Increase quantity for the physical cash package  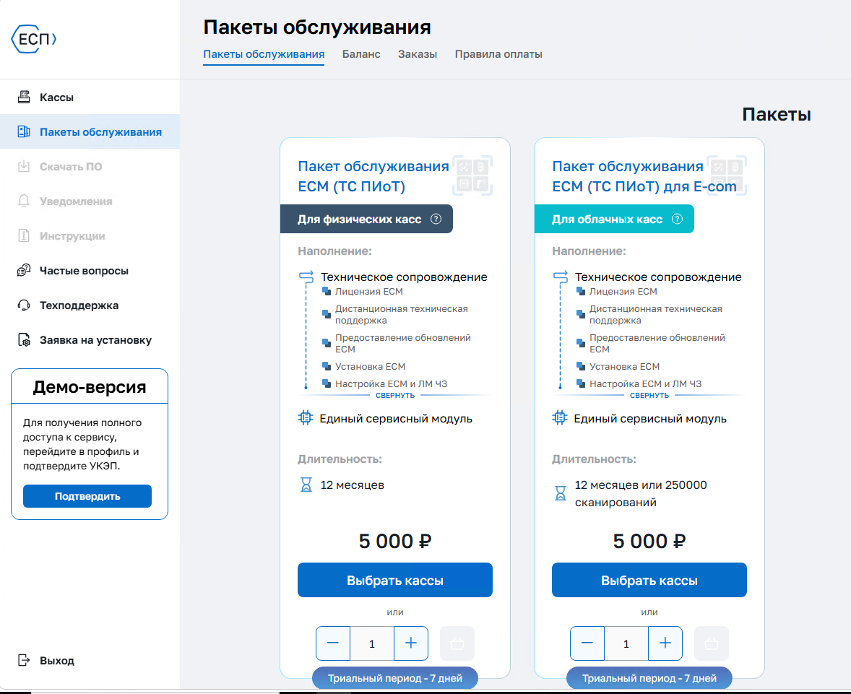click(411, 643)
